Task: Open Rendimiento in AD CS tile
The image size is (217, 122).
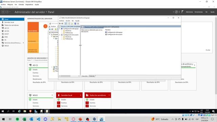Action: pyautogui.click(x=37, y=79)
